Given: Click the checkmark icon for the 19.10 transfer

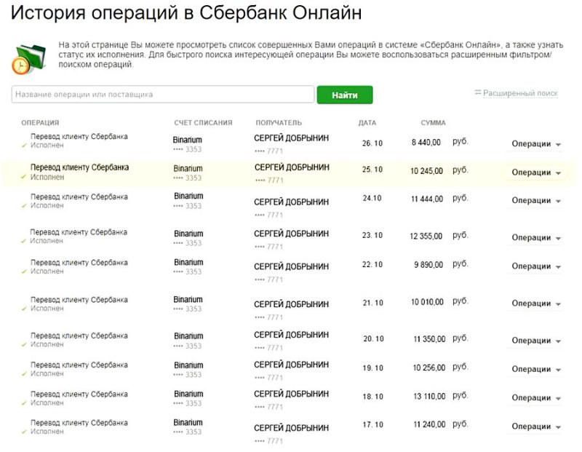Looking at the screenshot, I should tap(24, 374).
